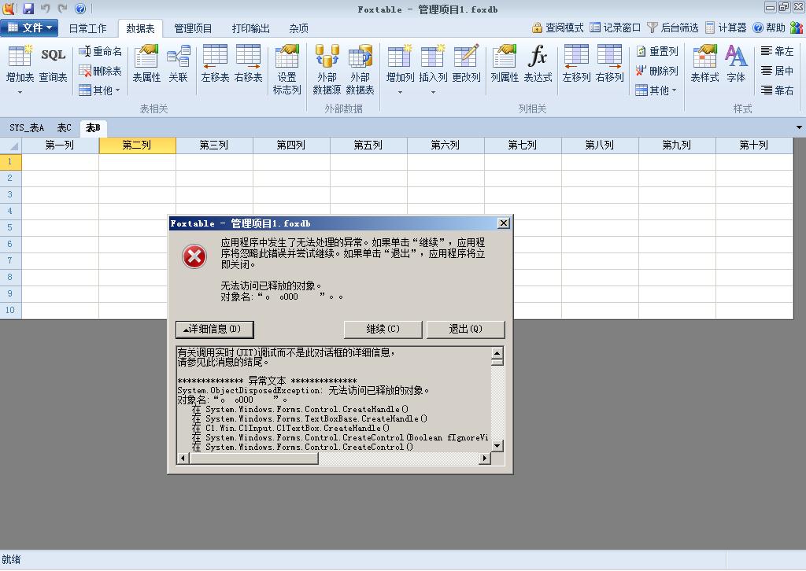This screenshot has width=806, height=571.
Task: Toggle the 记录窗口 record window
Action: (x=616, y=28)
